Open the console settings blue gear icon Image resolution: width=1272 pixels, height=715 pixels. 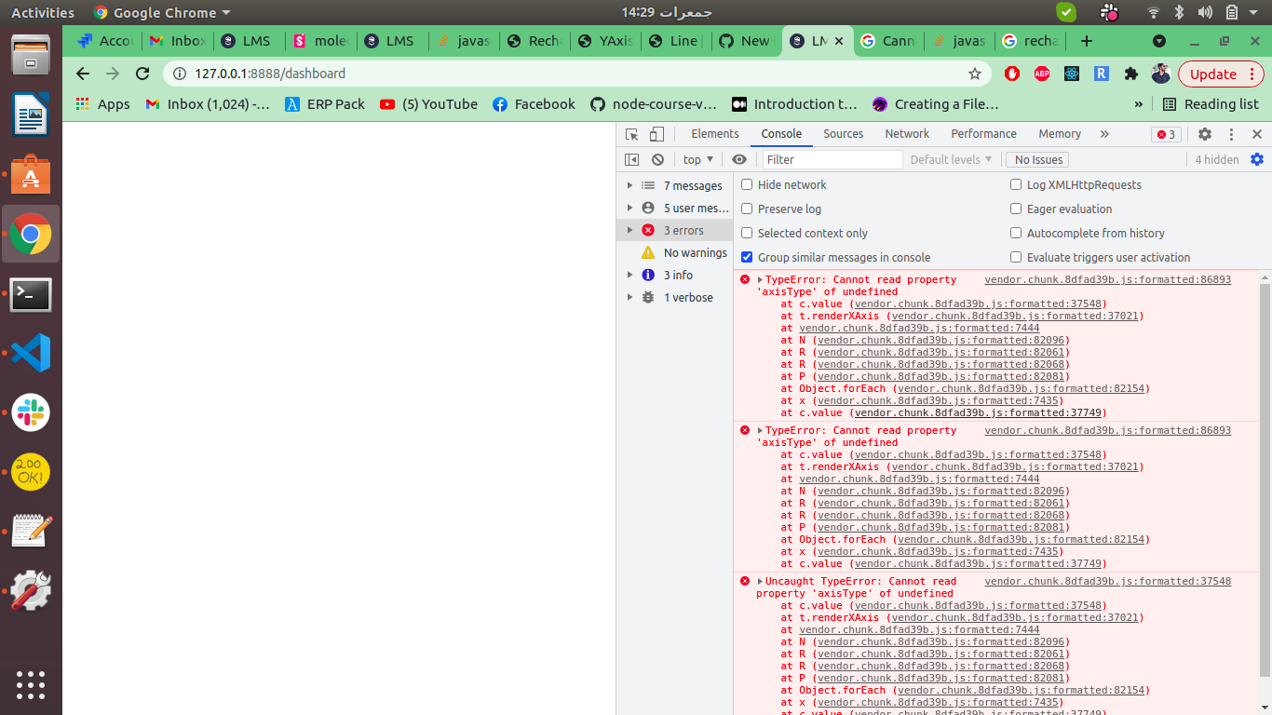tap(1256, 159)
